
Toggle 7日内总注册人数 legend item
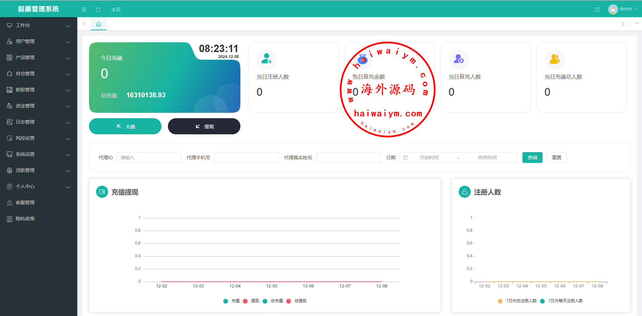pos(517,301)
